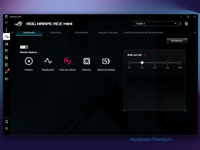Open the User Center profile icon

click(x=6, y=121)
